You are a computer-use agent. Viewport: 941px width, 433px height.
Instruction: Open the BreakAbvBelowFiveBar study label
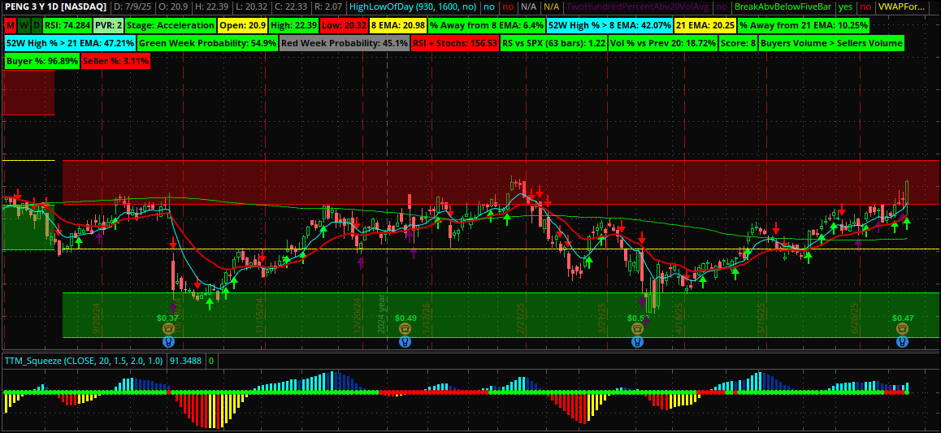click(783, 7)
